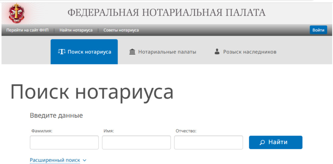Open the Советы нотариуса menu link
The width and height of the screenshot is (333, 164).
pos(121,30)
